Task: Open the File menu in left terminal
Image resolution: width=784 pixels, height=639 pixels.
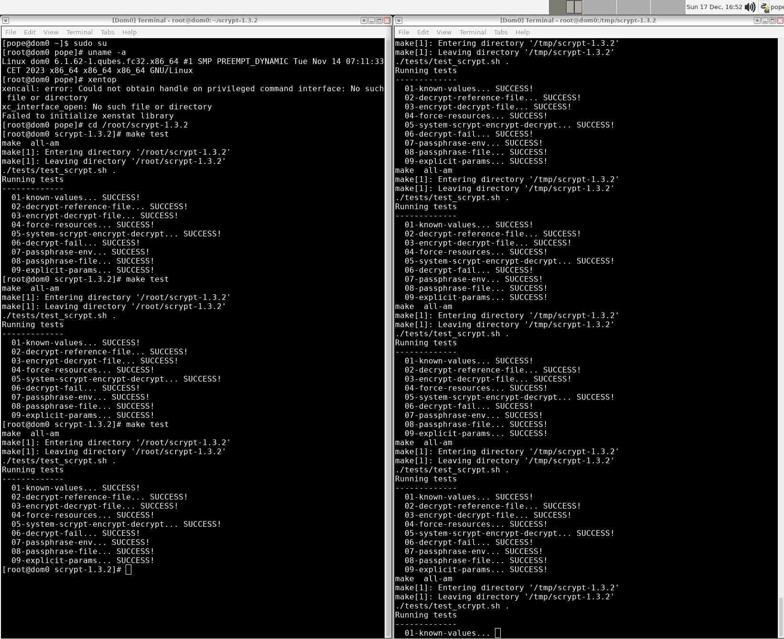Action: click(x=11, y=32)
